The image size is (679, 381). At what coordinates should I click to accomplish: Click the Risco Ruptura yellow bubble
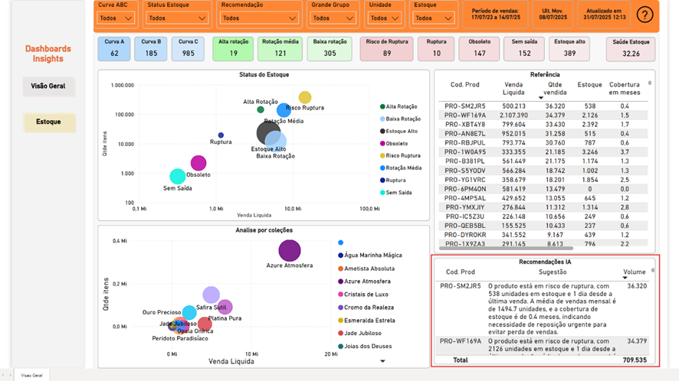click(305, 97)
